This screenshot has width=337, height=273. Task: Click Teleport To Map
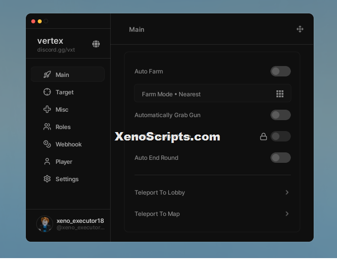(x=212, y=213)
